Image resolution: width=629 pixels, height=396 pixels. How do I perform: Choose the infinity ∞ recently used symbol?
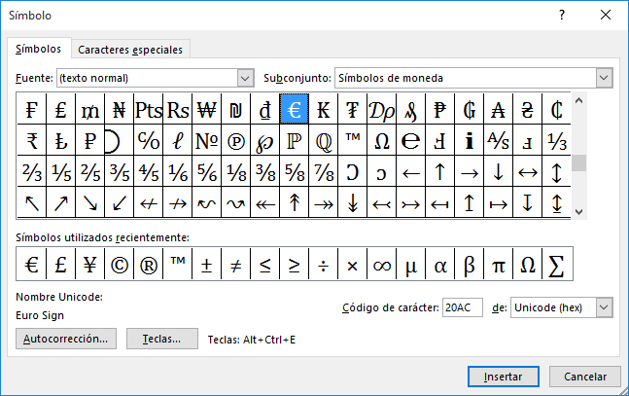click(382, 264)
